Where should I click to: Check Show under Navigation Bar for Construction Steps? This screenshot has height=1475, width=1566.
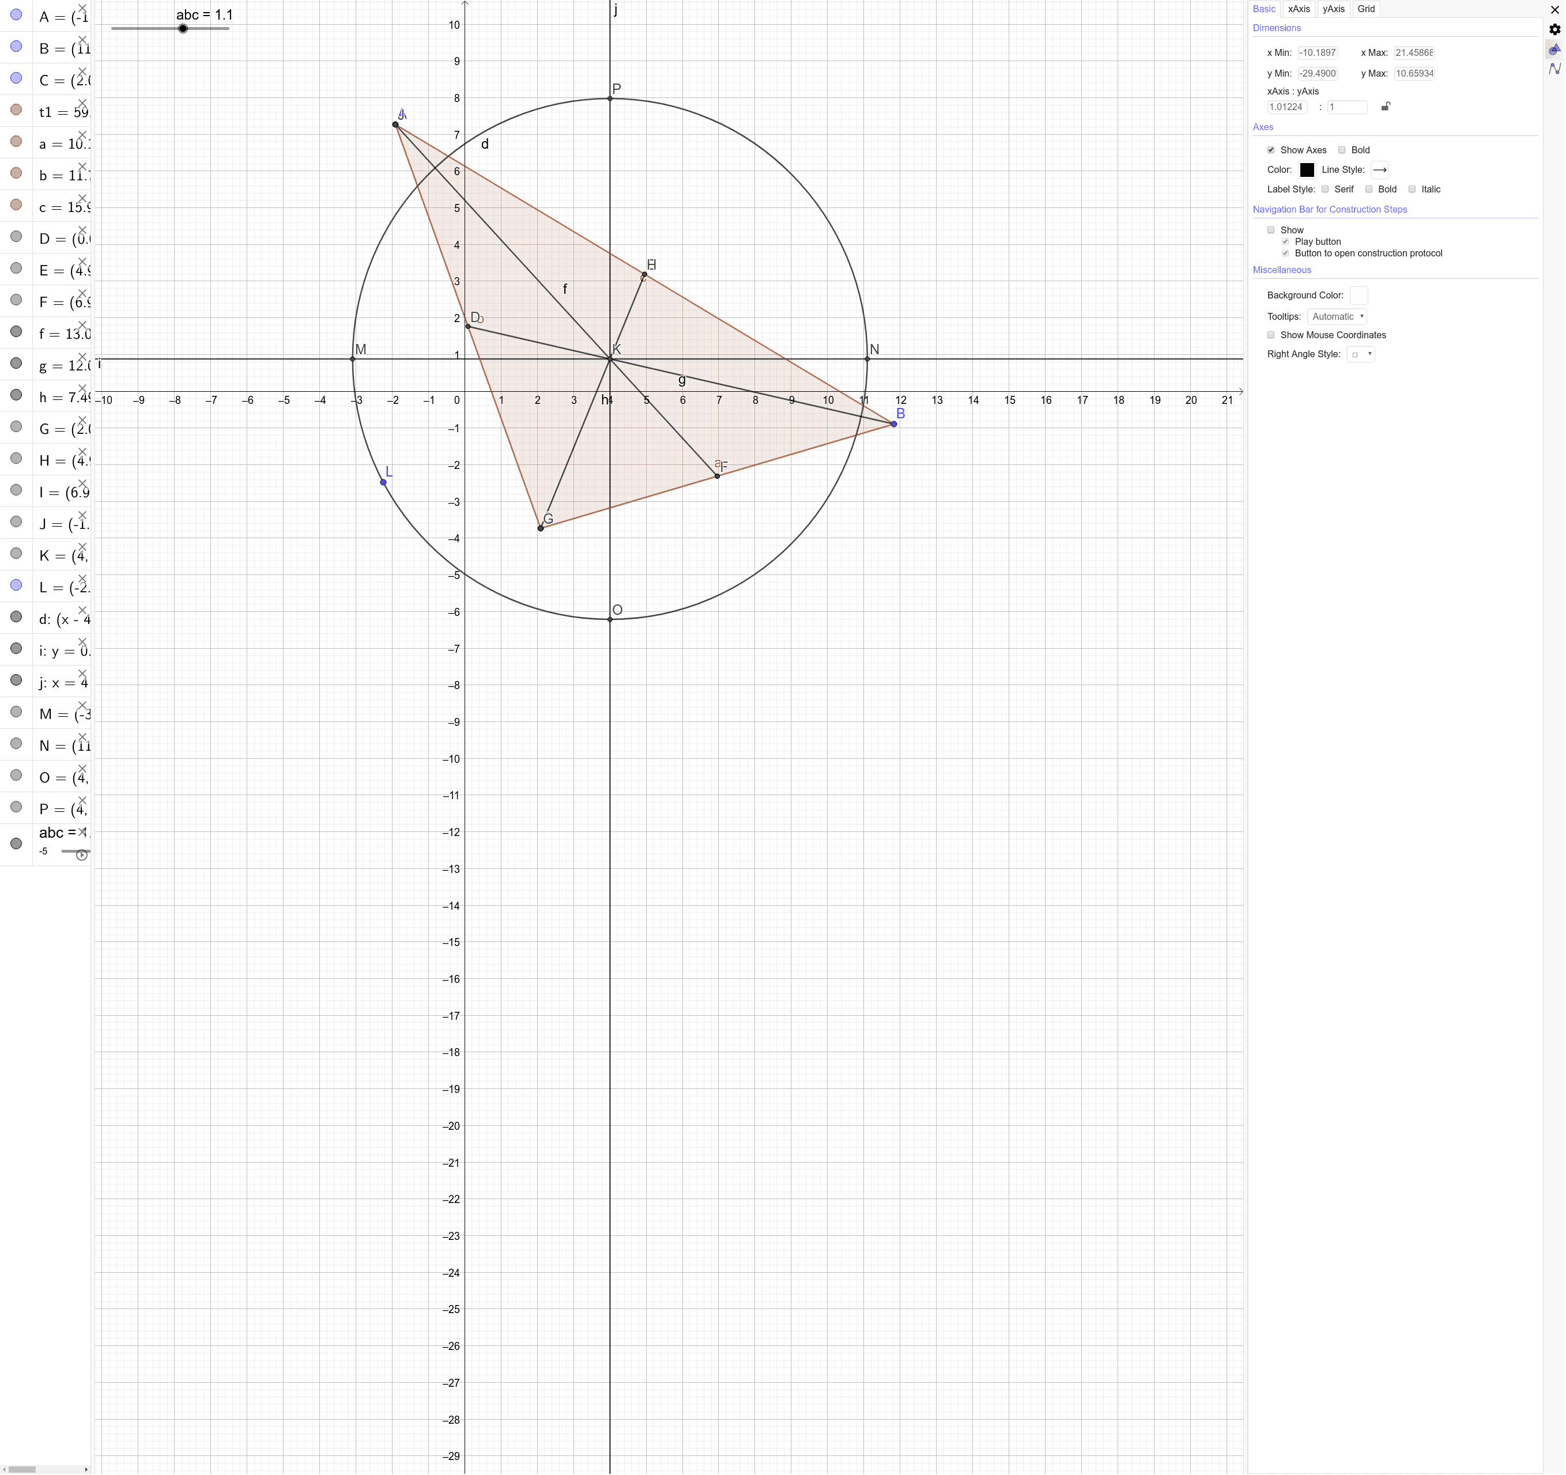(1271, 229)
